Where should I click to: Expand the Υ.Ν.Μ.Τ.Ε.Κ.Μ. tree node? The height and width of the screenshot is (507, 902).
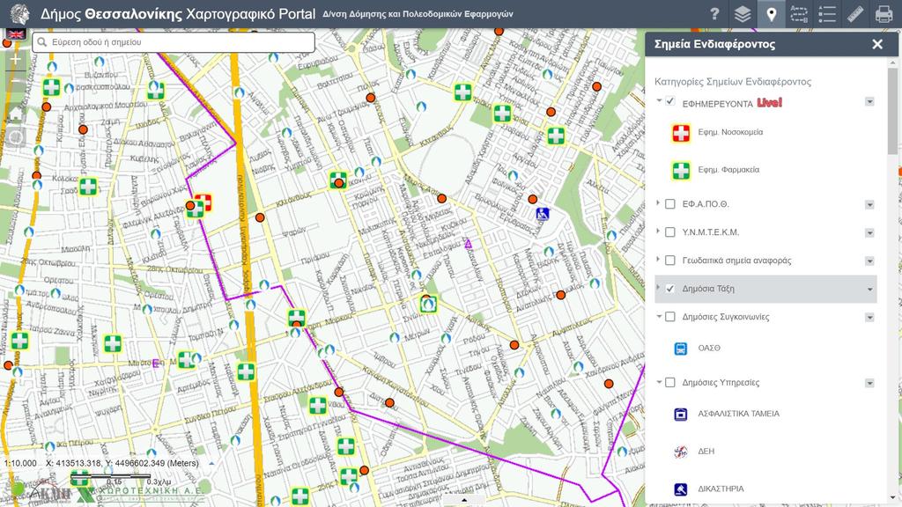(x=658, y=231)
